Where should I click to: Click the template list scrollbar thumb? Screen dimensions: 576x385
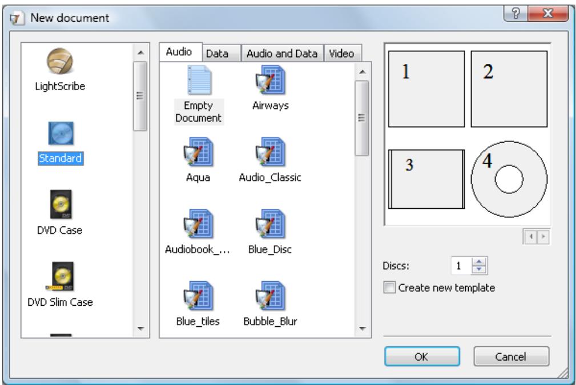[x=362, y=118]
